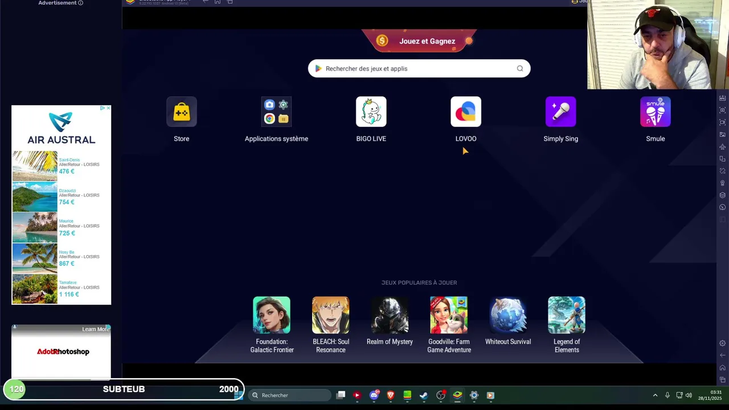729x410 pixels.
Task: Open the Tamatave 1 116 € offer
Action: click(x=62, y=289)
